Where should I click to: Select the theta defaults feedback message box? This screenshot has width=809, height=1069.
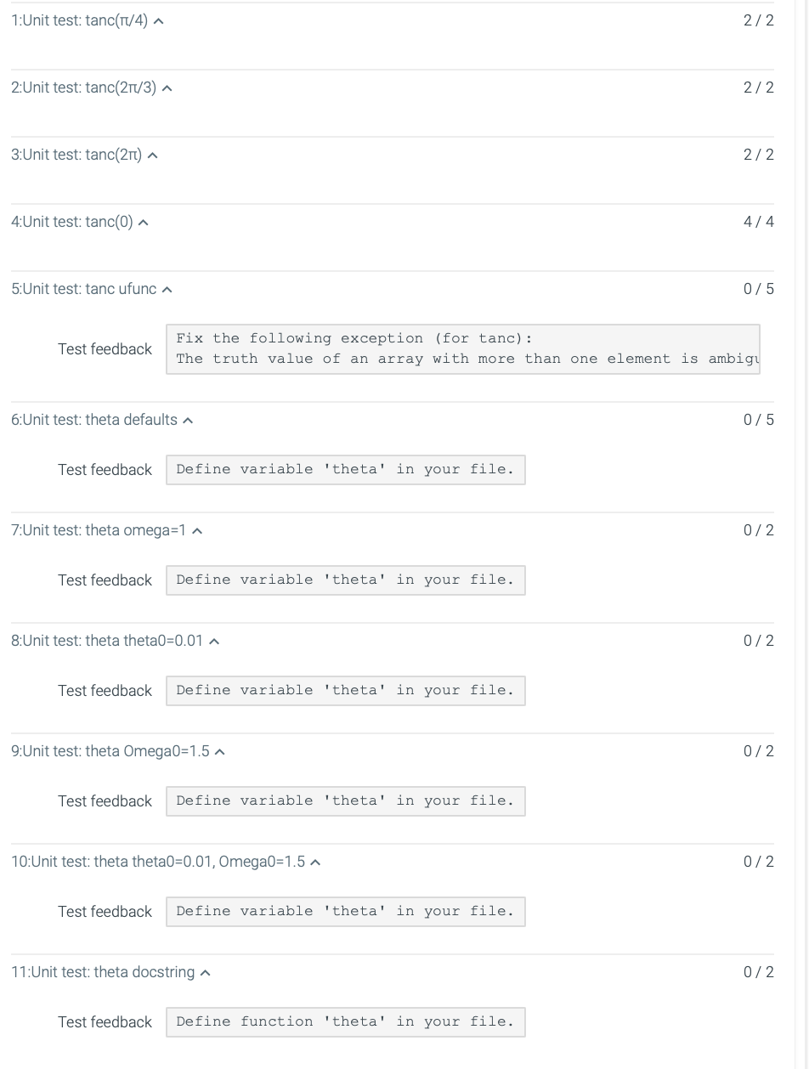[x=345, y=469]
